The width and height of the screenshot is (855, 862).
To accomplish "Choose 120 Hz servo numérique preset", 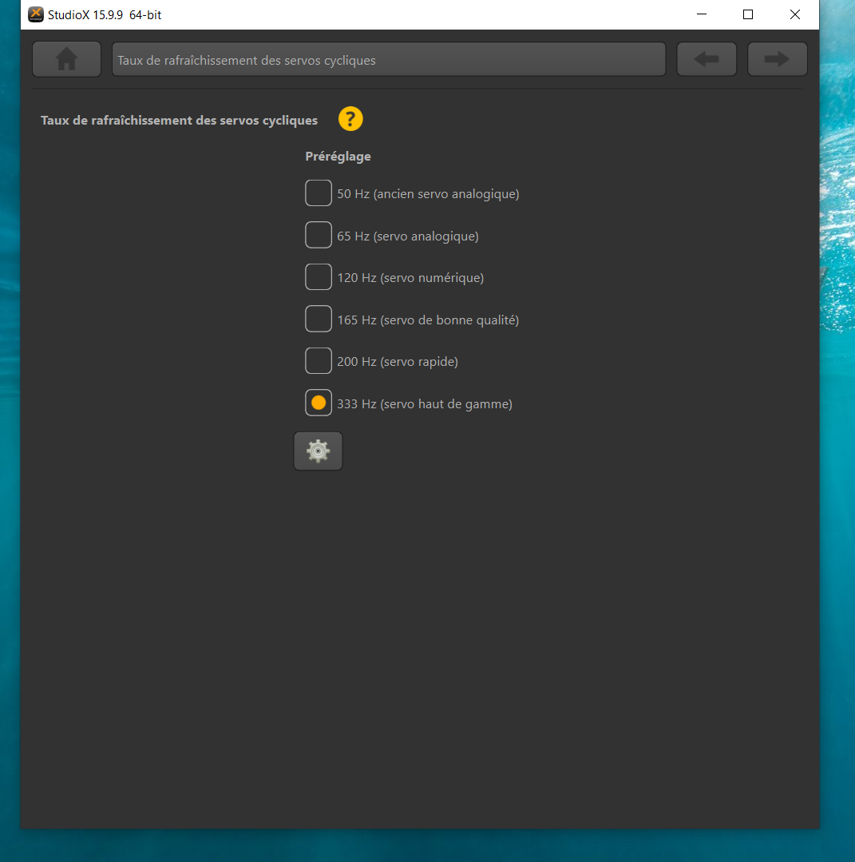I will tap(319, 276).
